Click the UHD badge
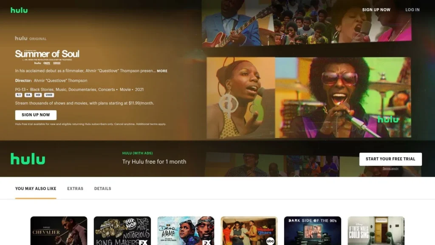The image size is (435, 245). 49,95
